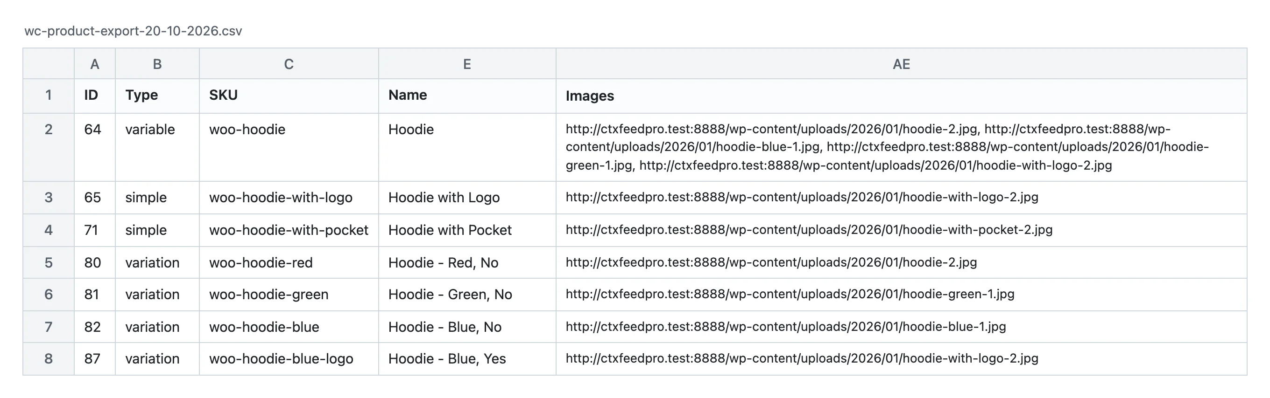Select column header A

pos(95,64)
